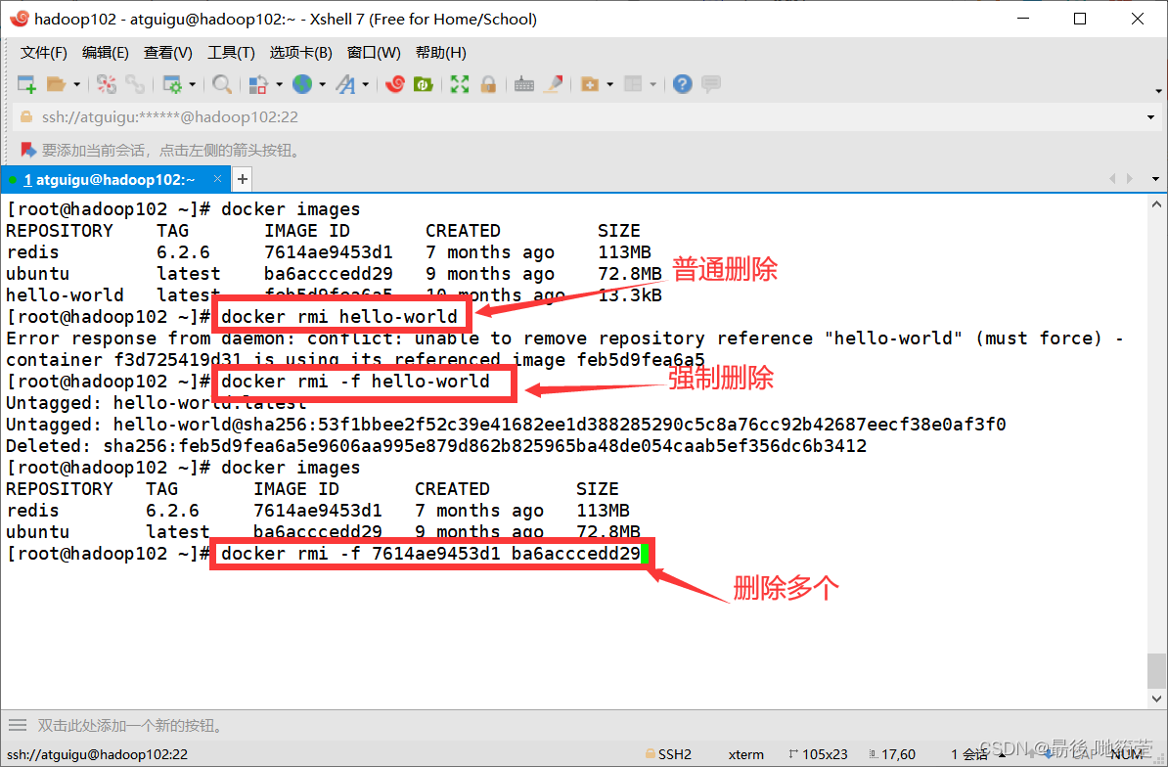Open the Help question mark icon

[x=683, y=84]
